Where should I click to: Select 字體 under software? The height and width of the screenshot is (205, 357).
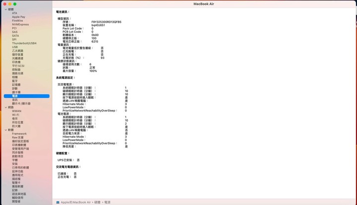[x=15, y=160]
